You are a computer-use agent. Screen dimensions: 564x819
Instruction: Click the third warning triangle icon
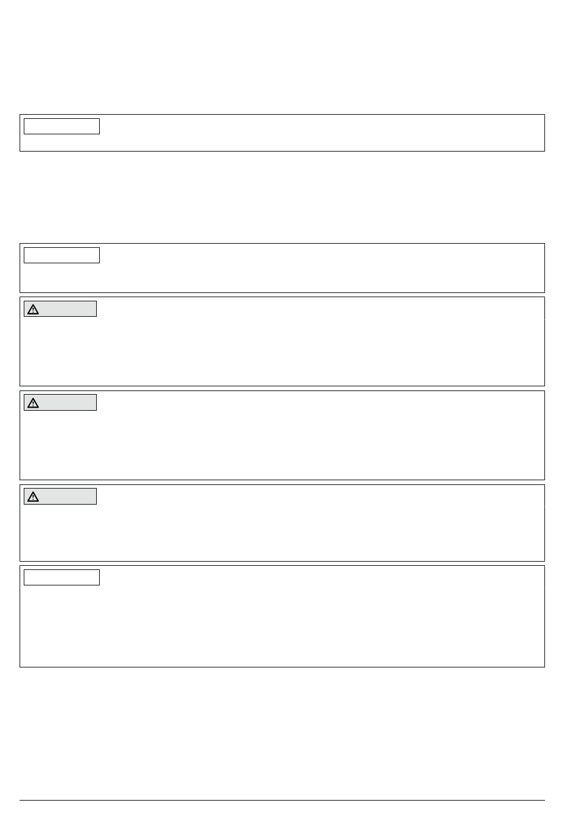[x=33, y=497]
